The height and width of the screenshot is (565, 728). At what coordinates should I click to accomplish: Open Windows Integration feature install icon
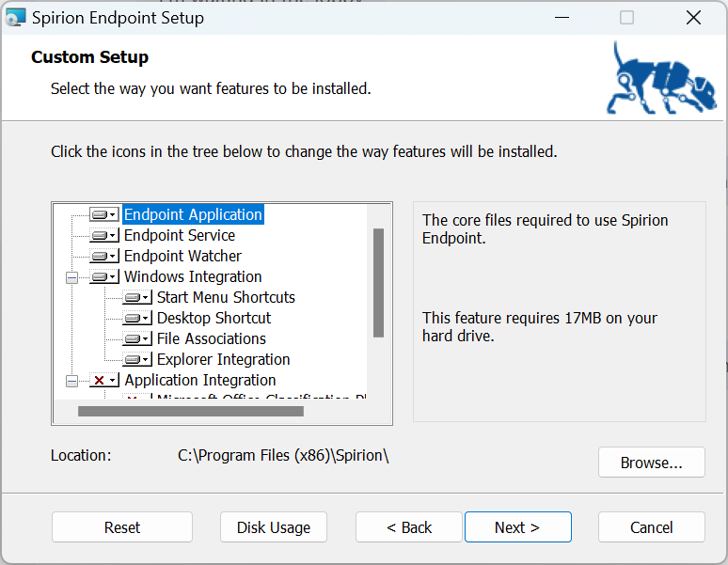coord(103,276)
